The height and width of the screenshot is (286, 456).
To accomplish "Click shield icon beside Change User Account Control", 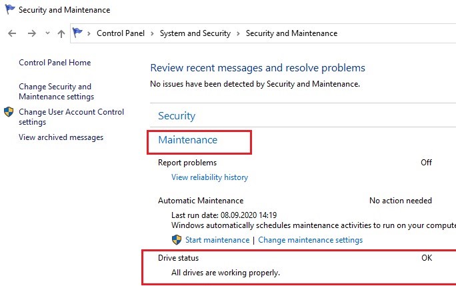I will [x=9, y=112].
